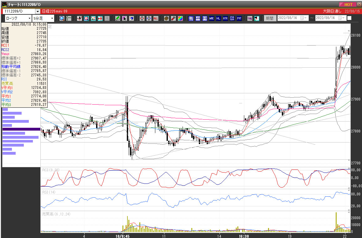Open the rainbow color palette icon

pyautogui.click(x=180, y=18)
